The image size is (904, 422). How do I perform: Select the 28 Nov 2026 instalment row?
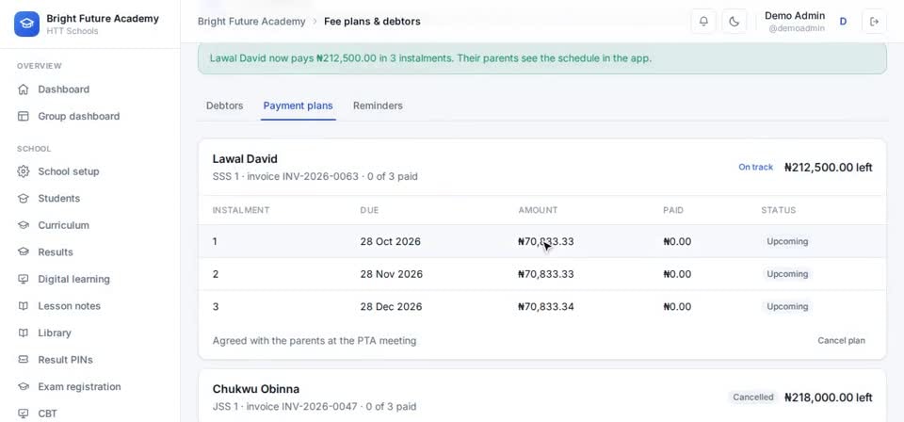[542, 274]
